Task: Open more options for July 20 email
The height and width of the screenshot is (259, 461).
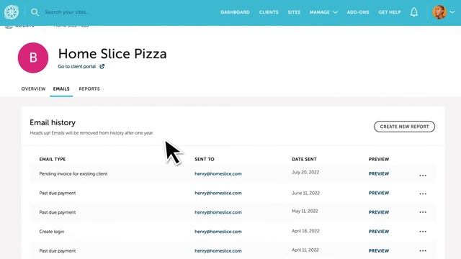Action: (423, 176)
